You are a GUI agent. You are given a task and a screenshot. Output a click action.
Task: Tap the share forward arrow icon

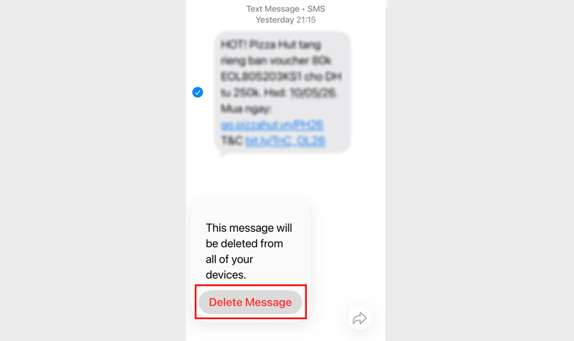tap(359, 318)
